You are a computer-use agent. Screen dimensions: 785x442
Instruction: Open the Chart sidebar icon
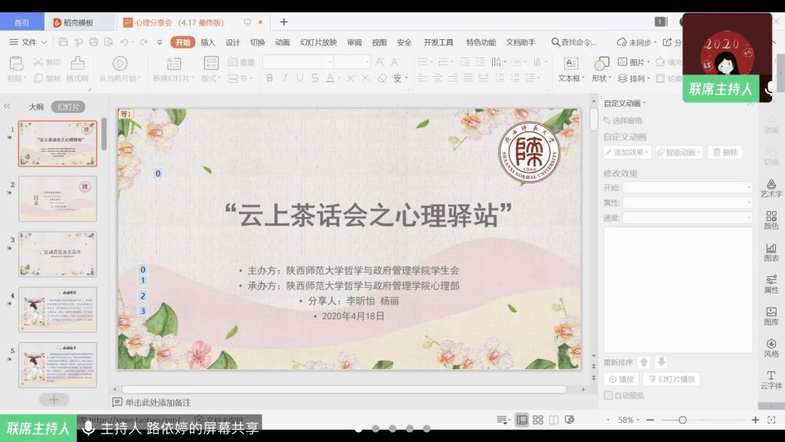771,248
